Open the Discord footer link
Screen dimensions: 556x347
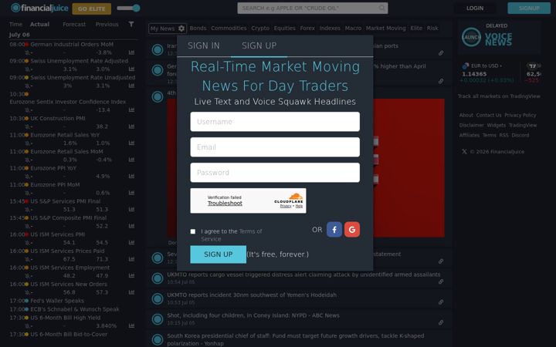[x=520, y=135]
